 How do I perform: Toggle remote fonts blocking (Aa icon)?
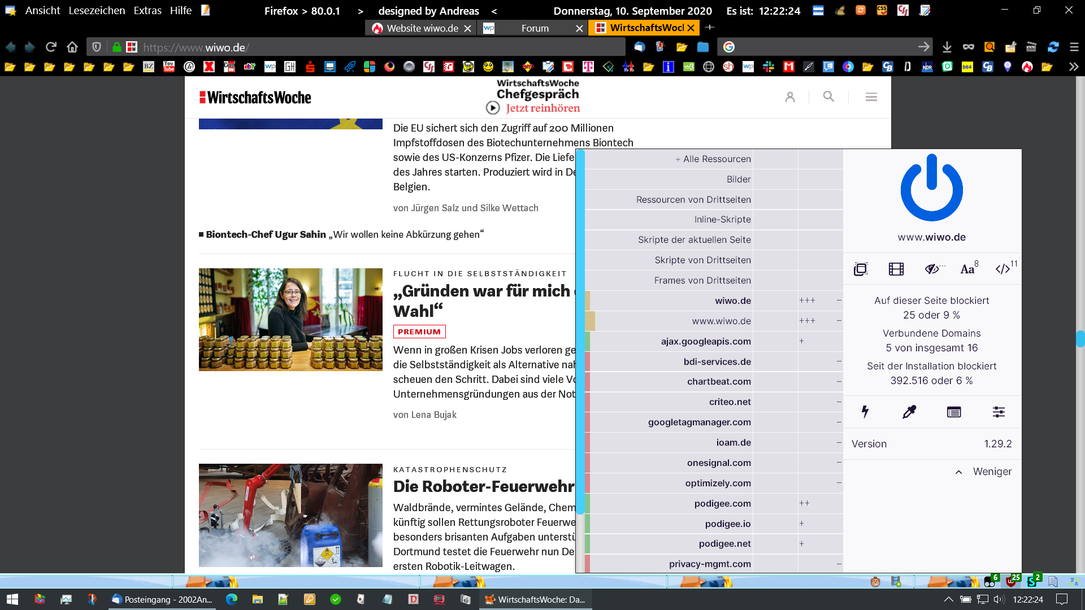point(967,269)
